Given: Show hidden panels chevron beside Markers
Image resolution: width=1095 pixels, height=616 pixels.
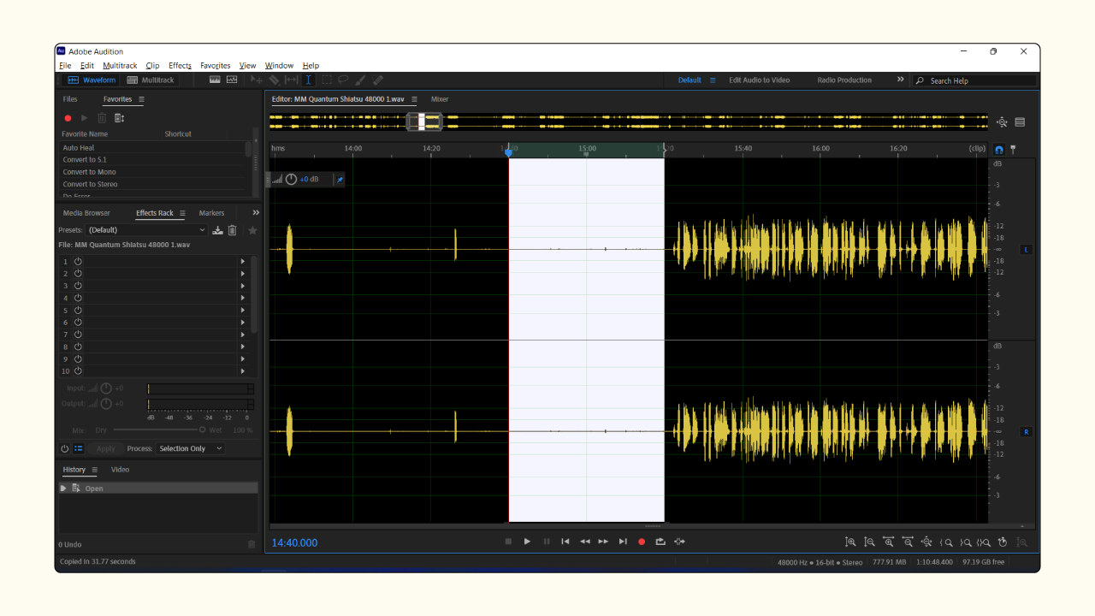Looking at the screenshot, I should [x=255, y=213].
